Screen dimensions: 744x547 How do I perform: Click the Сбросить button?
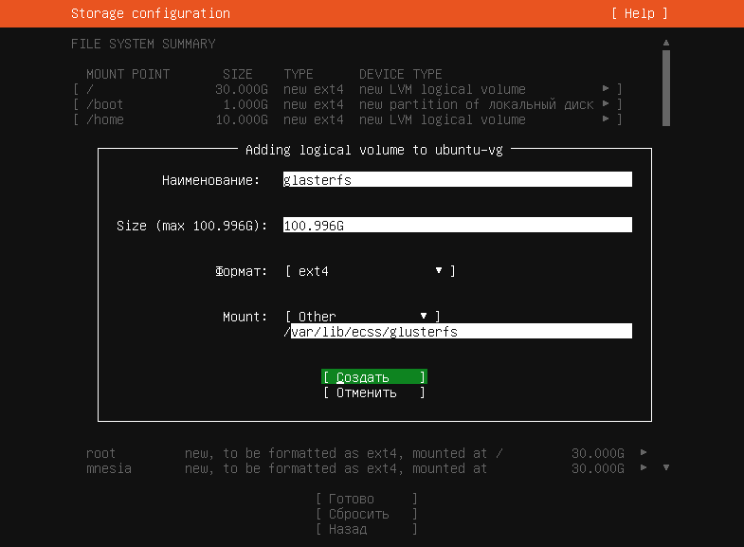point(366,514)
